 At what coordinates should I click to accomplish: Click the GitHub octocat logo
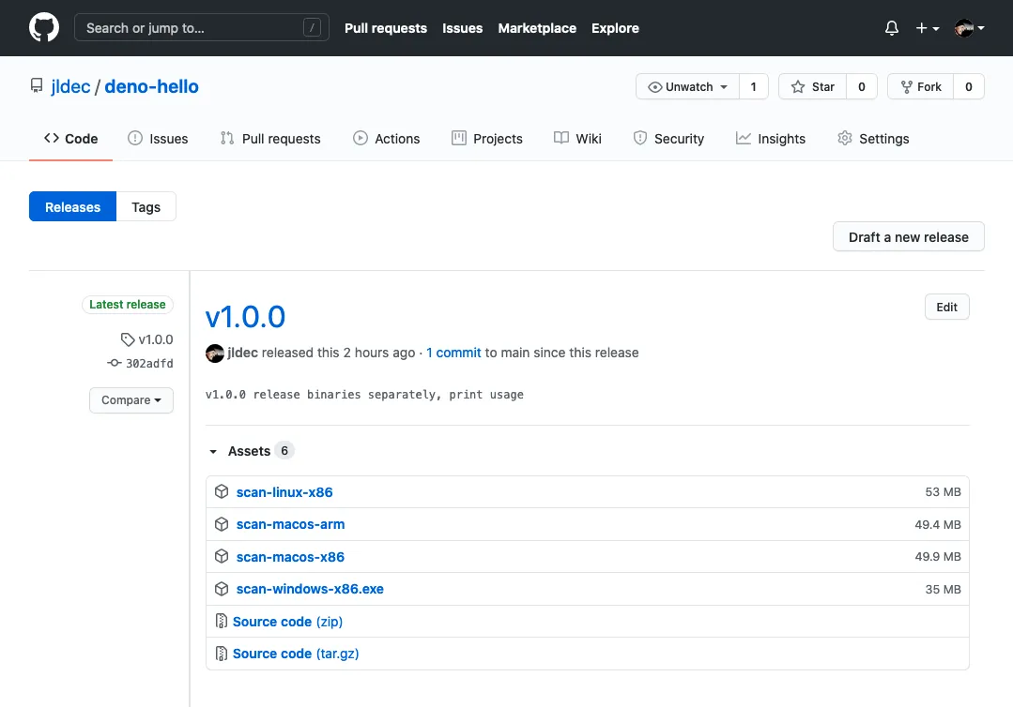[43, 28]
